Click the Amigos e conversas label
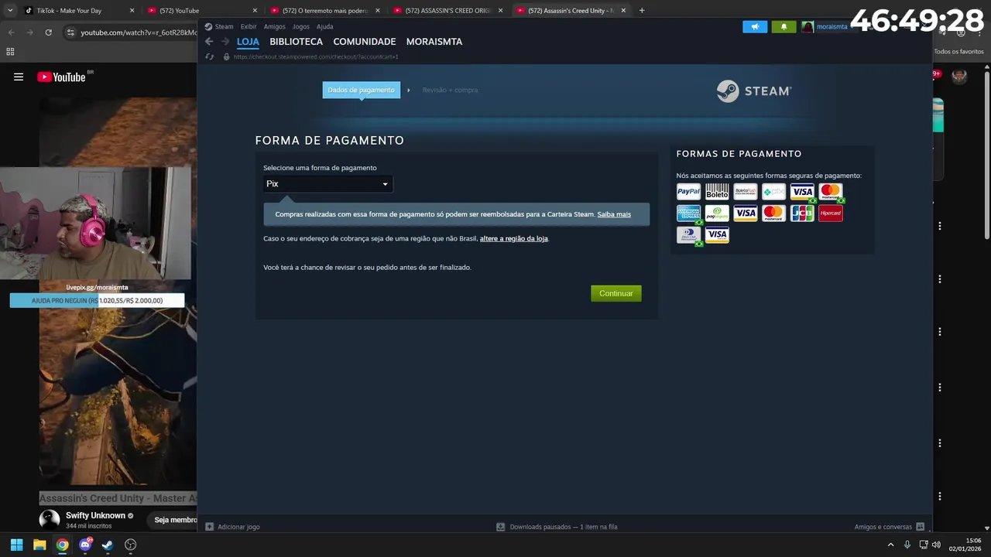Viewport: 991px width, 557px height. tap(883, 527)
